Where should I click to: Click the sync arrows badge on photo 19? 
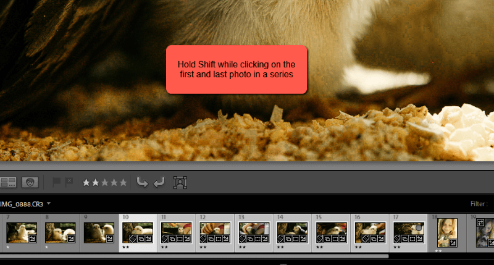[480, 223]
